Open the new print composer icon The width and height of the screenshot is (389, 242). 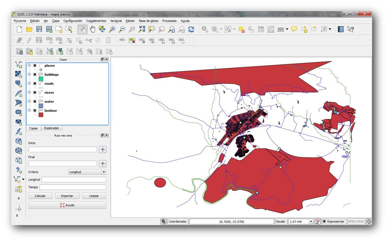pos(59,29)
